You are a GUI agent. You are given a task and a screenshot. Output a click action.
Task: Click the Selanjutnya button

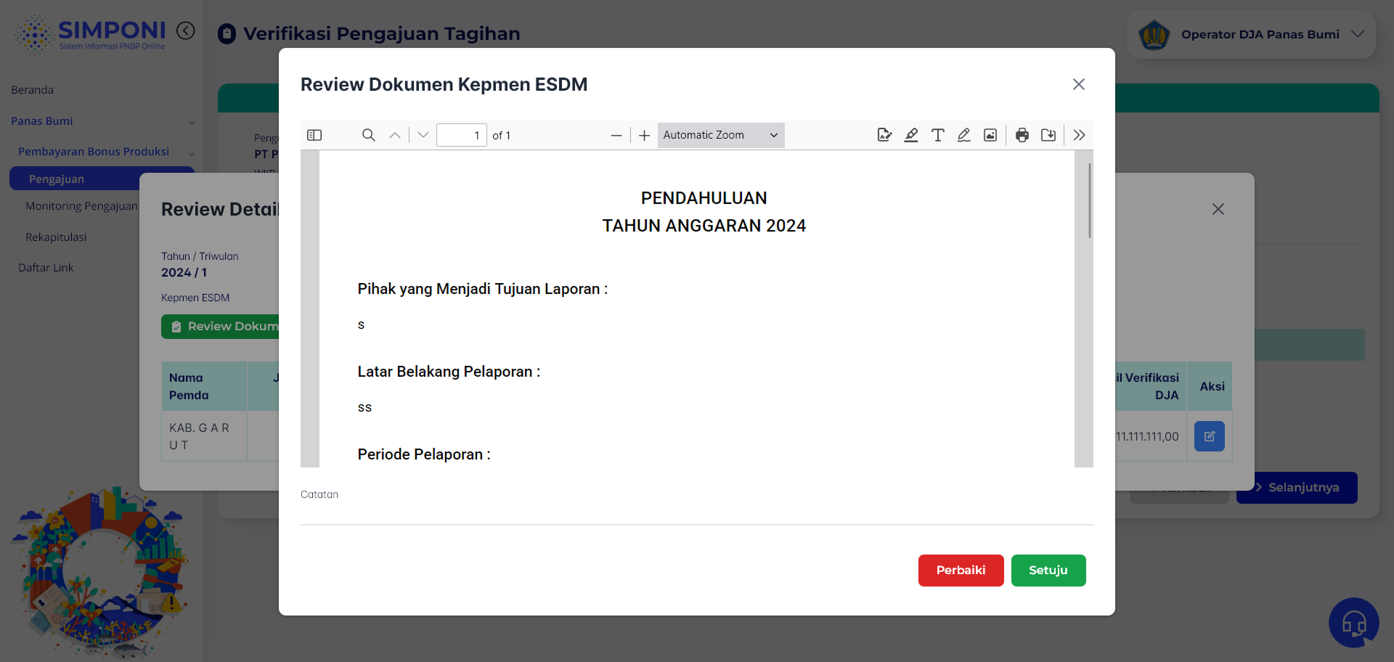tap(1297, 488)
